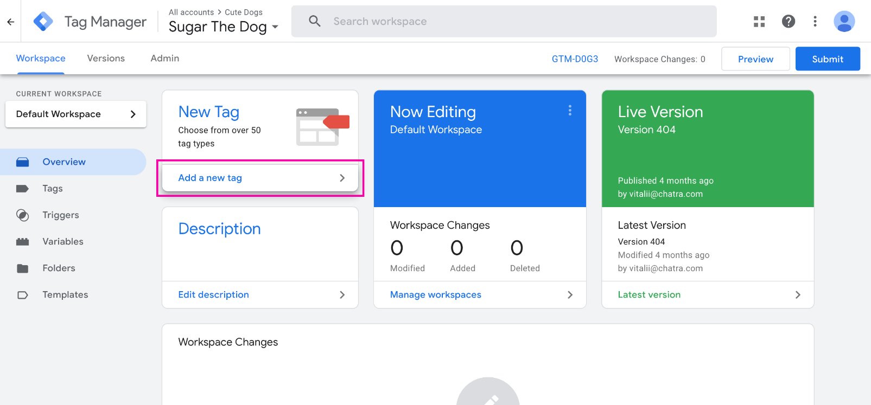Click the back arrow icon
Image resolution: width=871 pixels, height=405 pixels.
(x=10, y=22)
